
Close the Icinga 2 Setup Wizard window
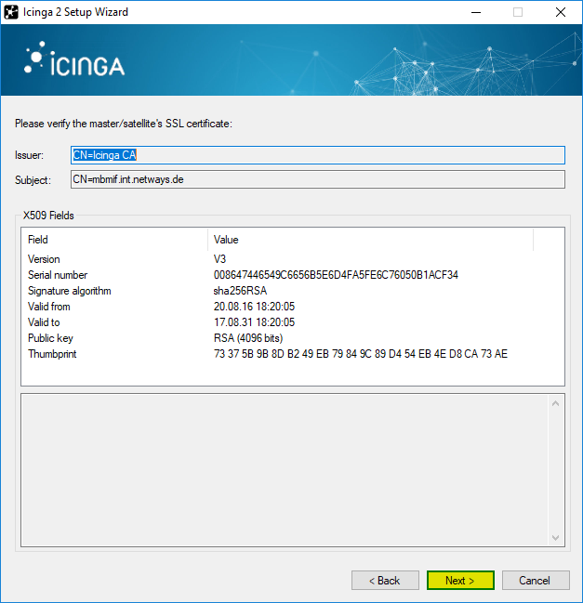click(x=561, y=12)
